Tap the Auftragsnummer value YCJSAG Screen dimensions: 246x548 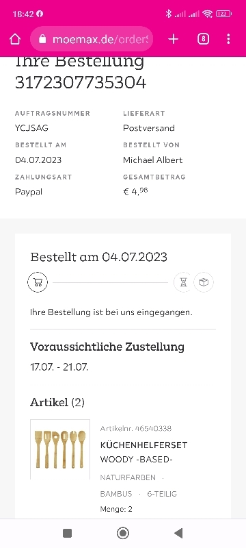[x=31, y=128]
